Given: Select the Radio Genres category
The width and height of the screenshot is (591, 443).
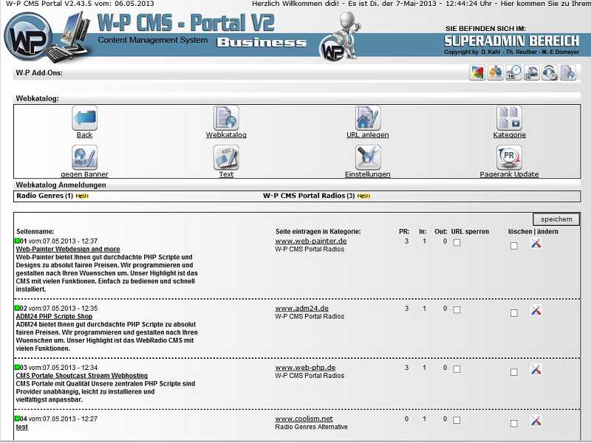Looking at the screenshot, I should (x=40, y=196).
